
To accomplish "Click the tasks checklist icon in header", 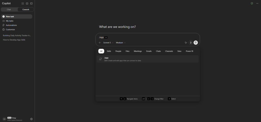I will click(27, 4).
